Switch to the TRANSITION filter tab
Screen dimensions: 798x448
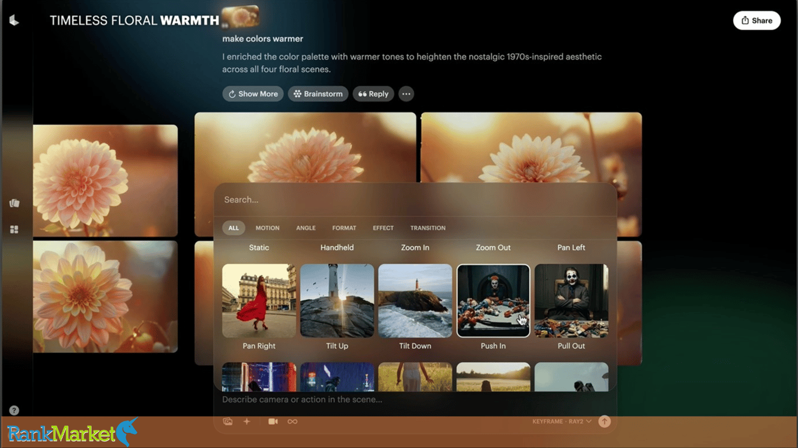[x=428, y=228]
